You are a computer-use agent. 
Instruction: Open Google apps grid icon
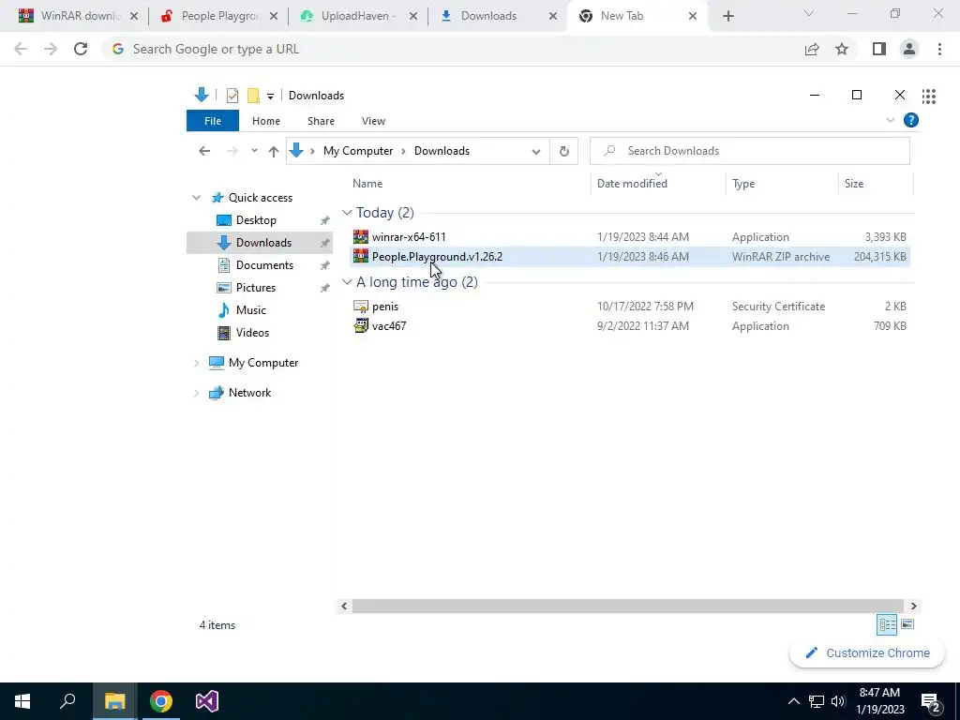(x=929, y=96)
